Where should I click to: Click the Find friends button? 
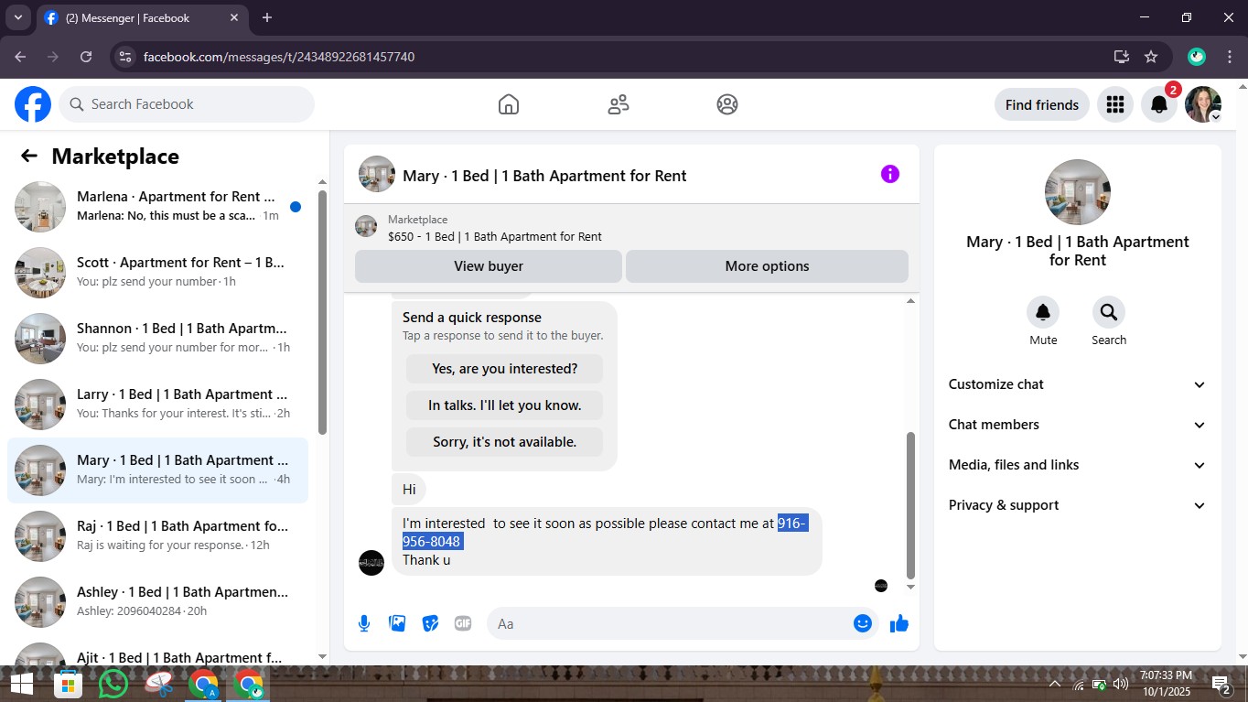click(x=1042, y=104)
